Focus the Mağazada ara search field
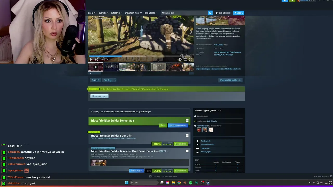 click(184, 13)
